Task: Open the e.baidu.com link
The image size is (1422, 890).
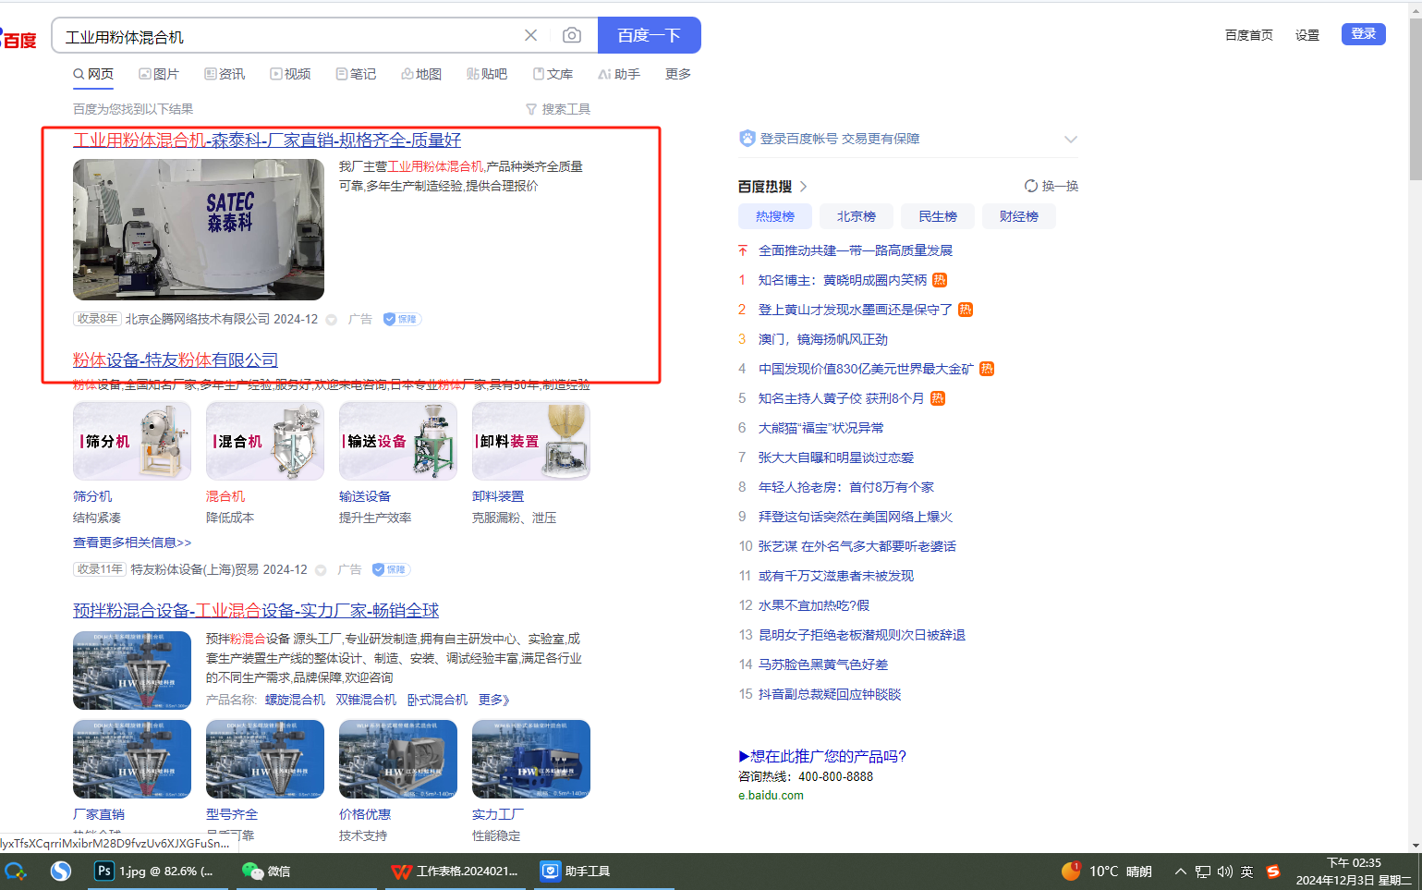Action: point(771,795)
